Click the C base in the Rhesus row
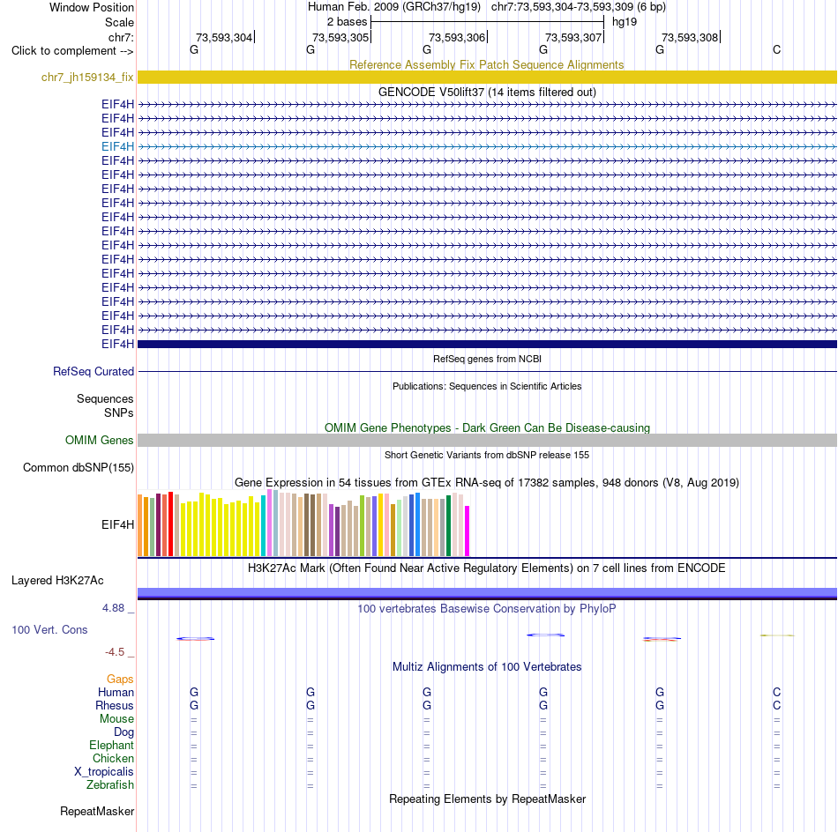Image resolution: width=838 pixels, height=832 pixels. point(776,705)
